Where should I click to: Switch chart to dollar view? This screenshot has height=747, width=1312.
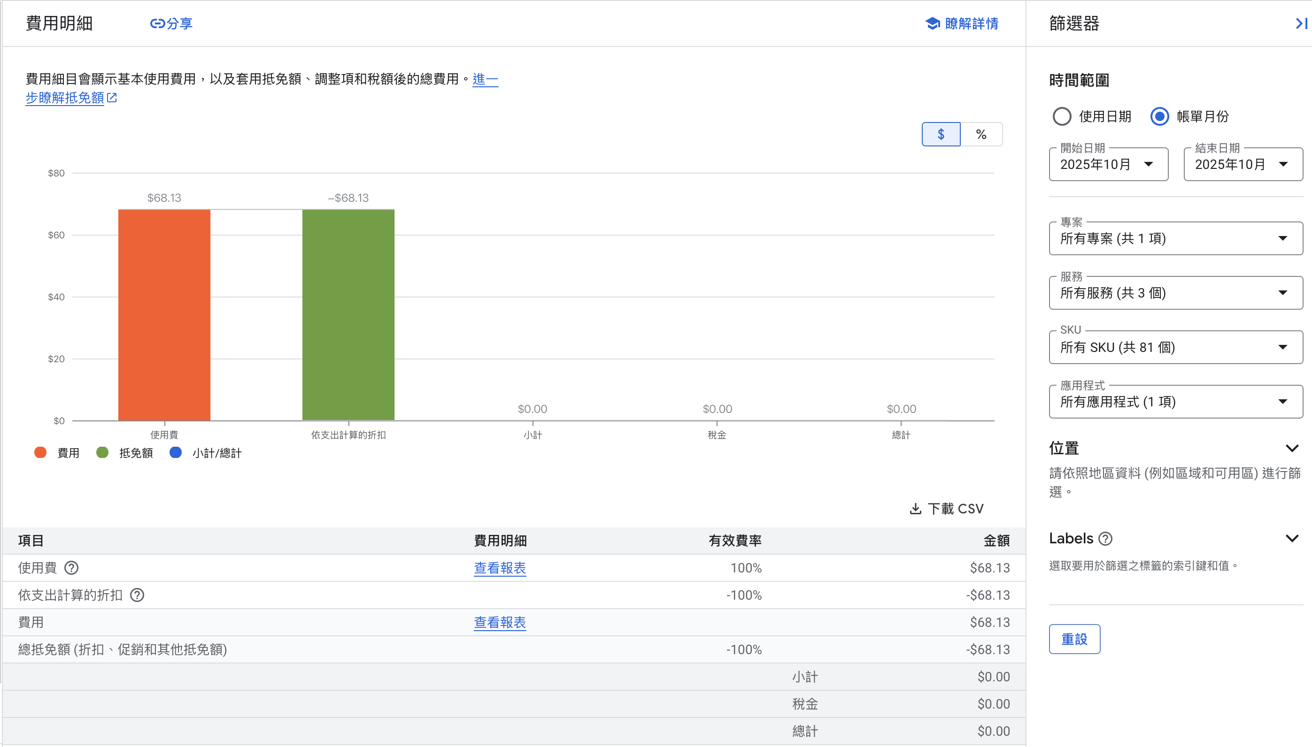click(941, 134)
